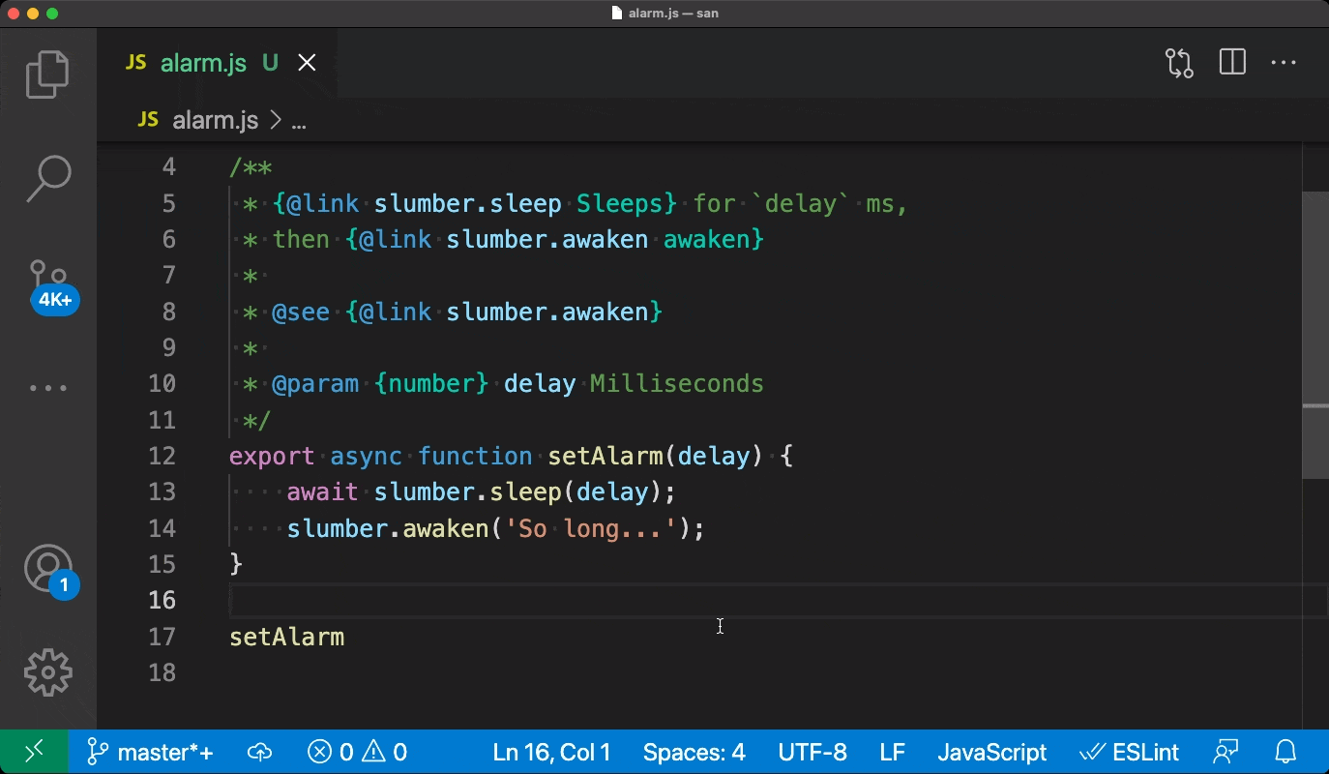The height and width of the screenshot is (774, 1329).
Task: Publish changes via the cloud upload icon
Action: [x=258, y=752]
